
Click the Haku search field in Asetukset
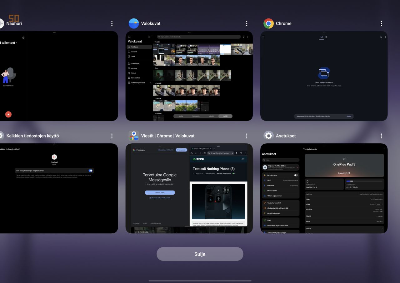(281, 160)
